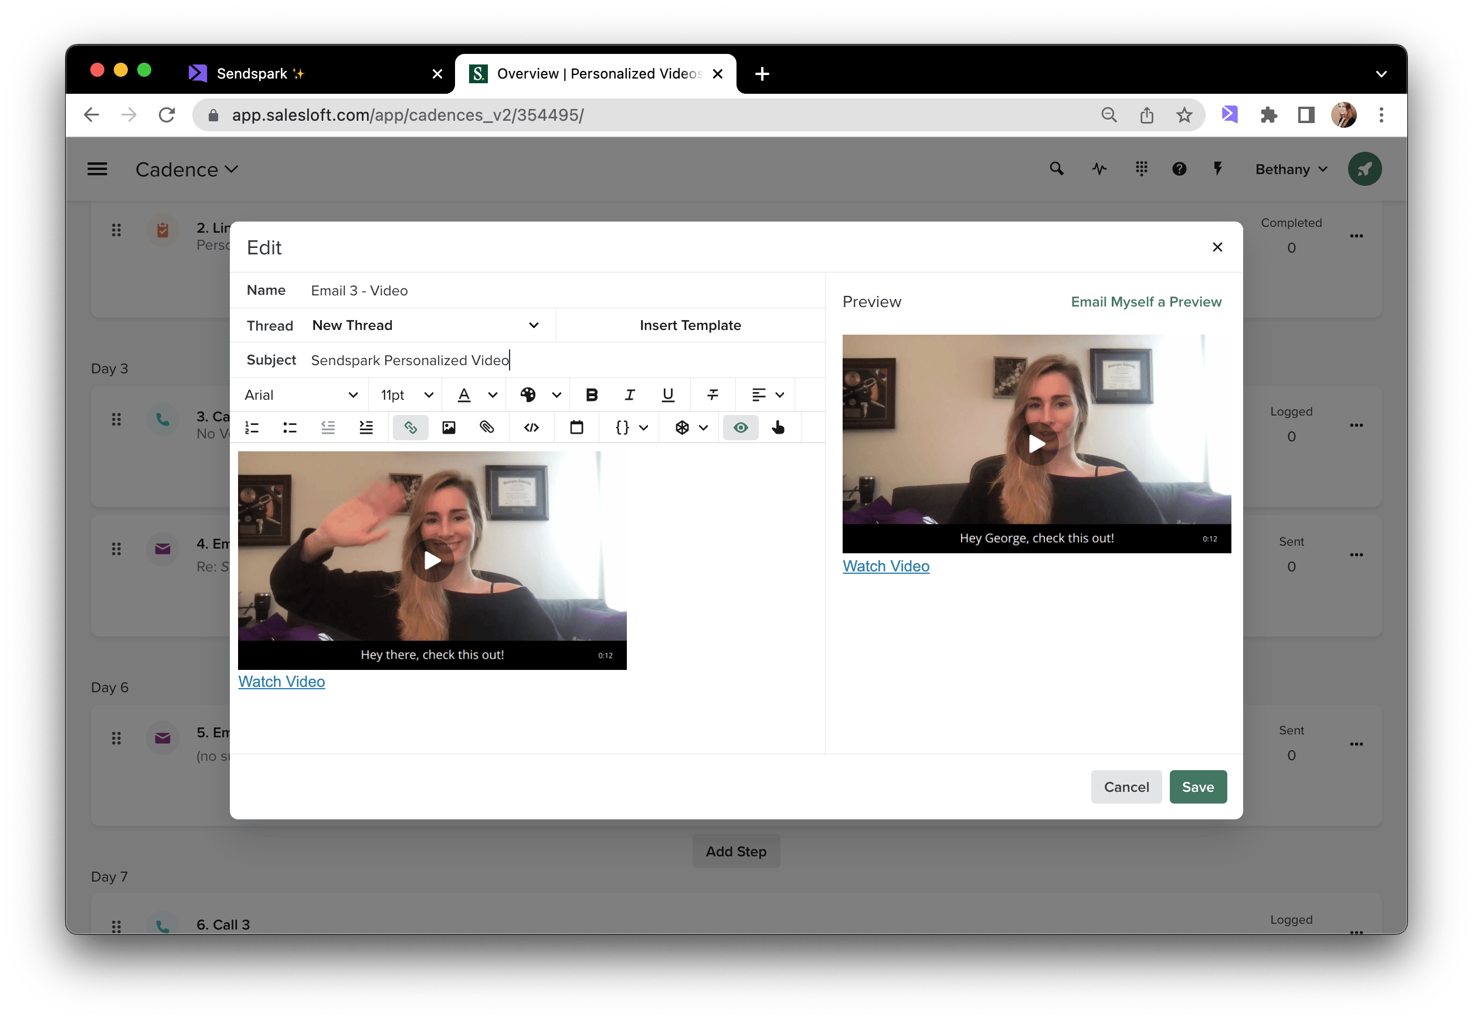1473x1021 pixels.
Task: Open the activity pulse icon
Action: pos(1099,169)
